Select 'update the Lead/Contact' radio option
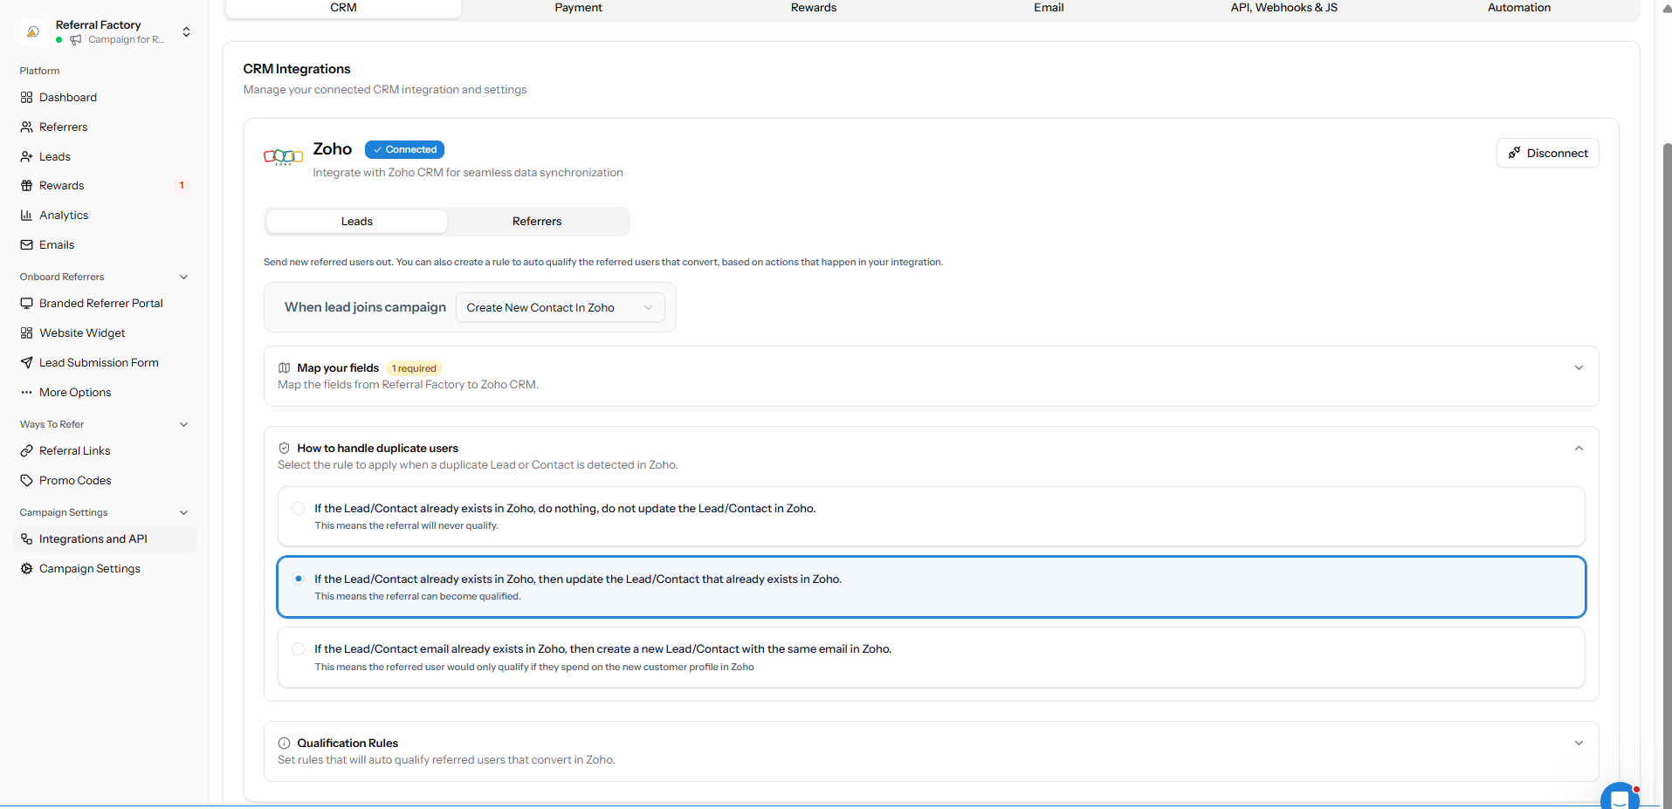 click(299, 579)
